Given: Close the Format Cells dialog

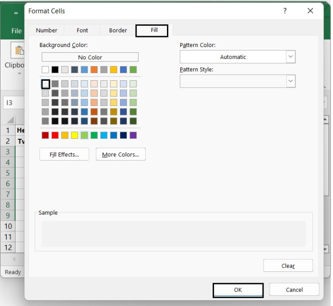Looking at the screenshot, I should 310,10.
